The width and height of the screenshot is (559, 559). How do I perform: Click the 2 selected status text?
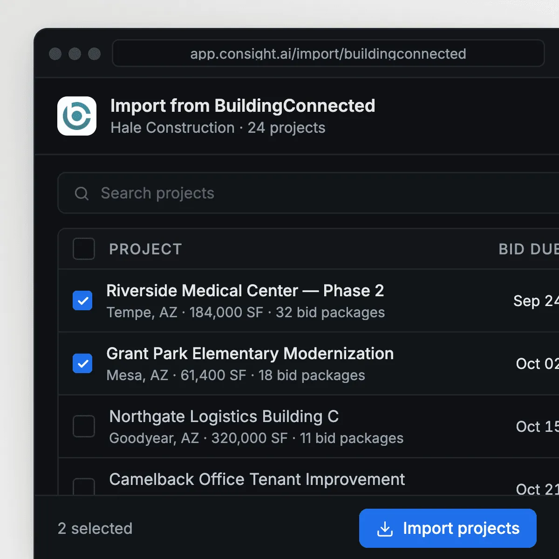click(x=95, y=529)
